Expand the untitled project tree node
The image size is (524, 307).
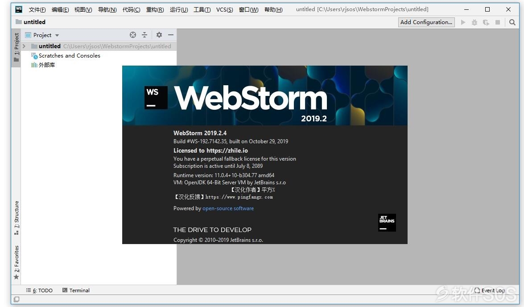[24, 46]
